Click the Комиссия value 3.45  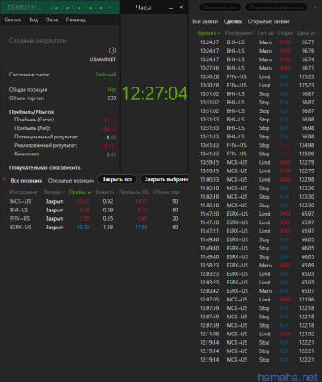[111, 154]
